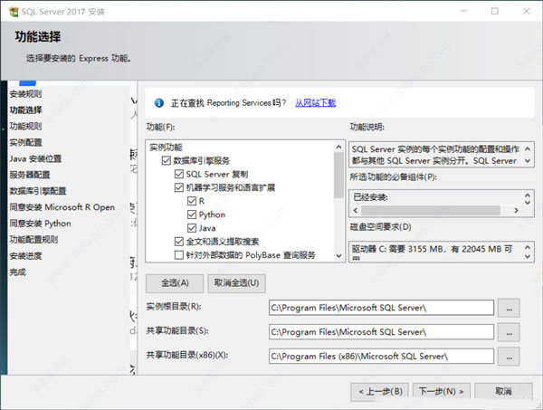Open the 从网站下载 link
This screenshot has width=543, height=410.
tap(316, 103)
